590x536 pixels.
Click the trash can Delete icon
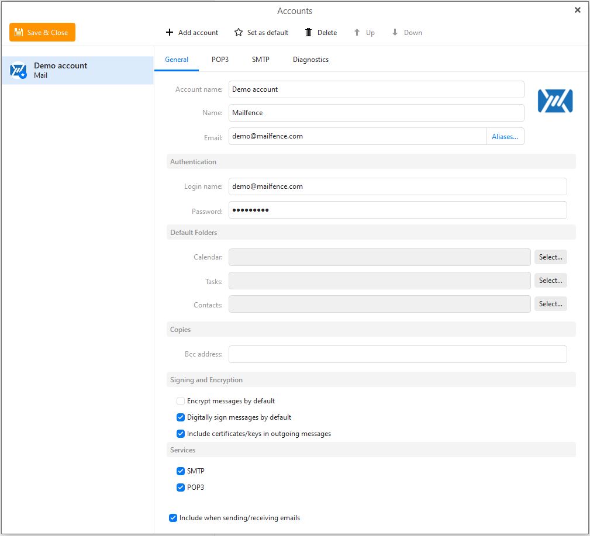(x=309, y=32)
